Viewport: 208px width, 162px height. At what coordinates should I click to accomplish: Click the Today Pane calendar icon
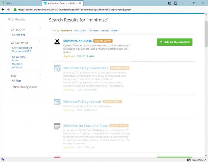pyautogui.click(x=189, y=160)
